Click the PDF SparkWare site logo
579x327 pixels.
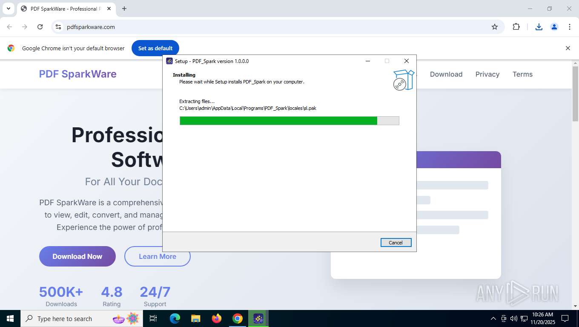[77, 74]
